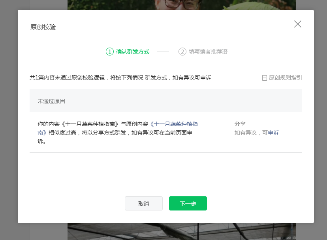Click the 未通过原因 column header
This screenshot has height=240, width=327.
(51, 101)
